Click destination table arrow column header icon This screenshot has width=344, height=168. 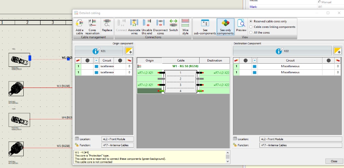pos(254,60)
